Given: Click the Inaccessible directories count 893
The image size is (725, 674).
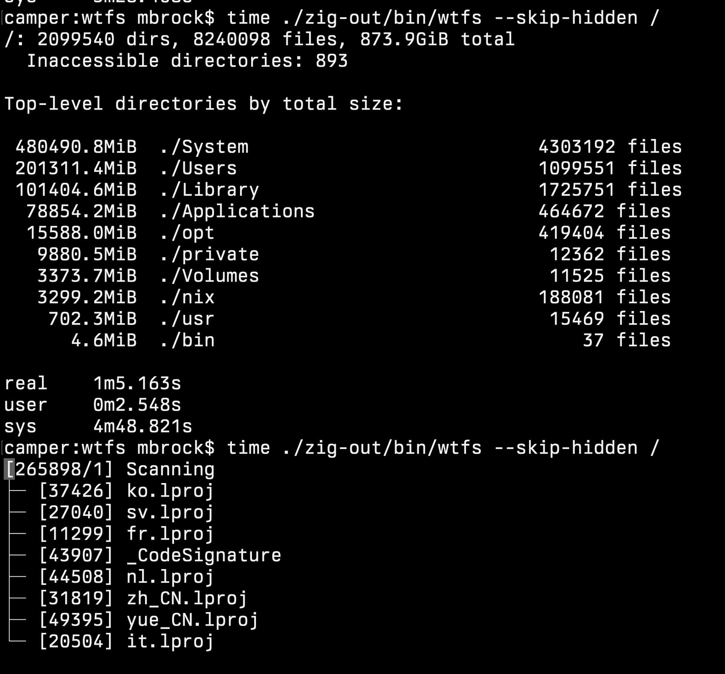Looking at the screenshot, I should coord(332,61).
